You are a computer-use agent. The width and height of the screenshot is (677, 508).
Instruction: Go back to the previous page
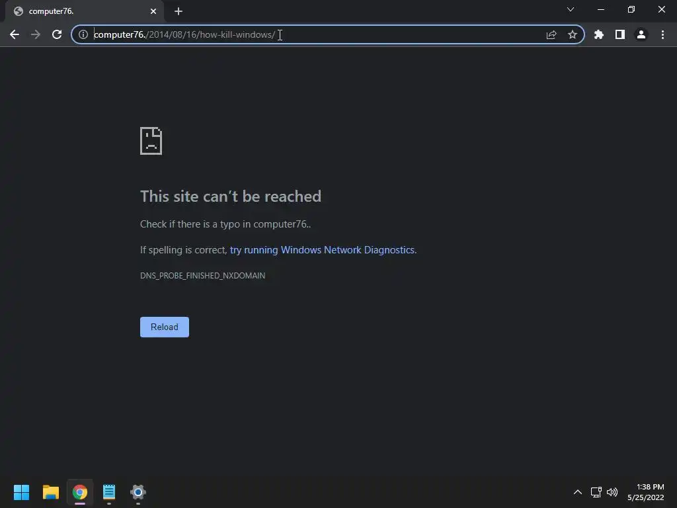(15, 34)
